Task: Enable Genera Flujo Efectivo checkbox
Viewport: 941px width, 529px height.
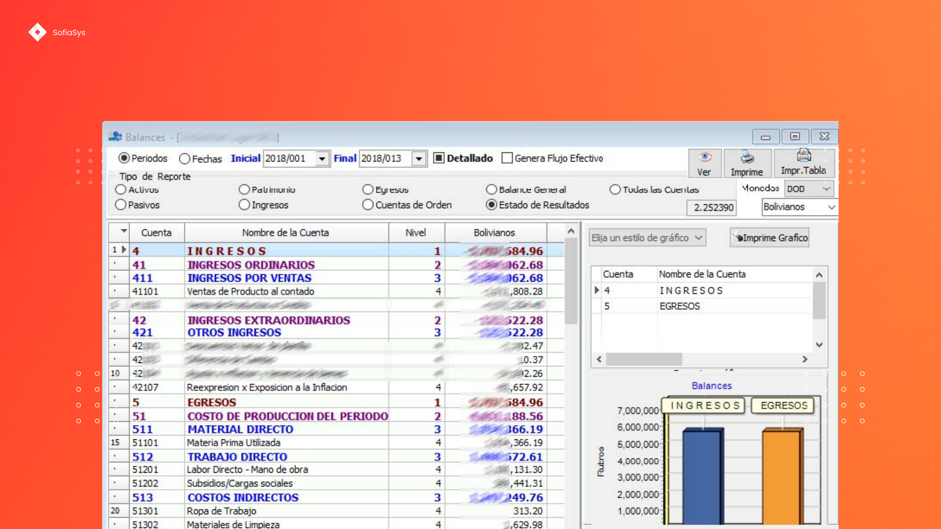Action: coord(507,158)
